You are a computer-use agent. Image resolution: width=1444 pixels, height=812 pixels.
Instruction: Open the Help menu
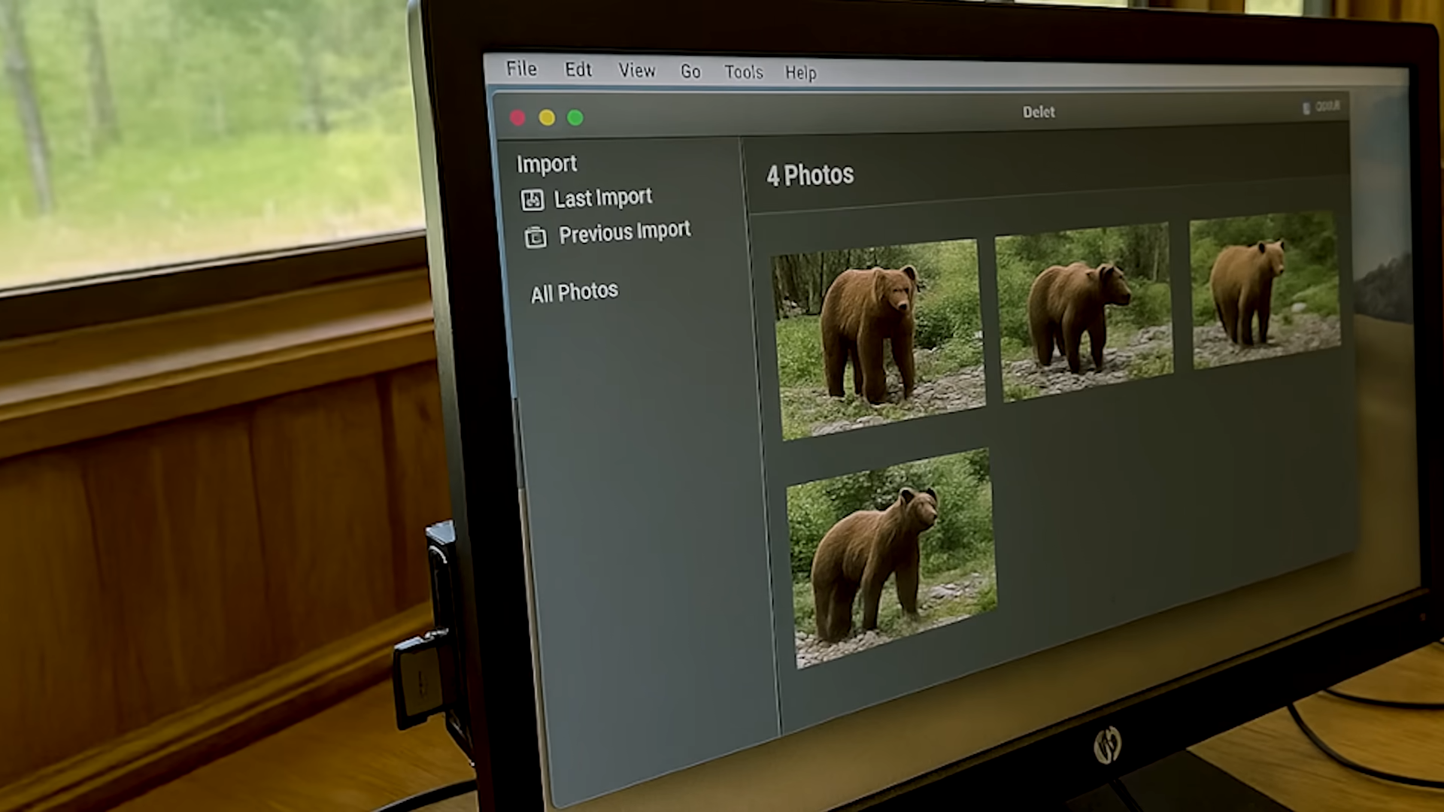800,73
